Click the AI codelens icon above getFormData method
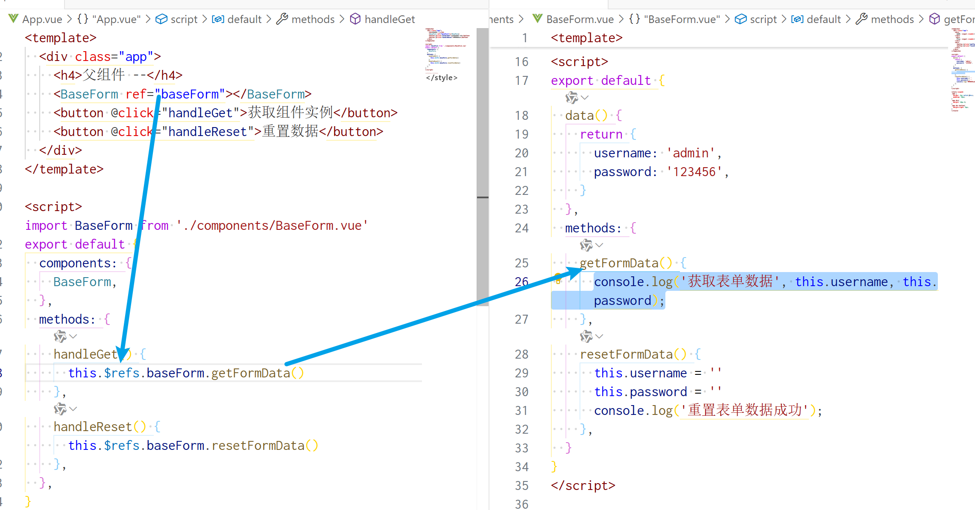975x510 pixels. pos(586,245)
